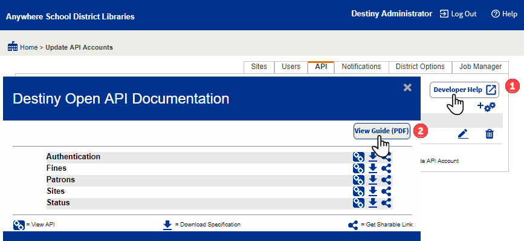This screenshot has height=241, width=524.
Task: Delete the API account with trash icon
Action: click(489, 134)
